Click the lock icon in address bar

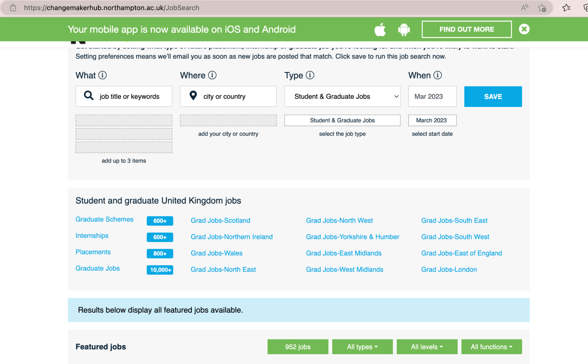pos(13,8)
